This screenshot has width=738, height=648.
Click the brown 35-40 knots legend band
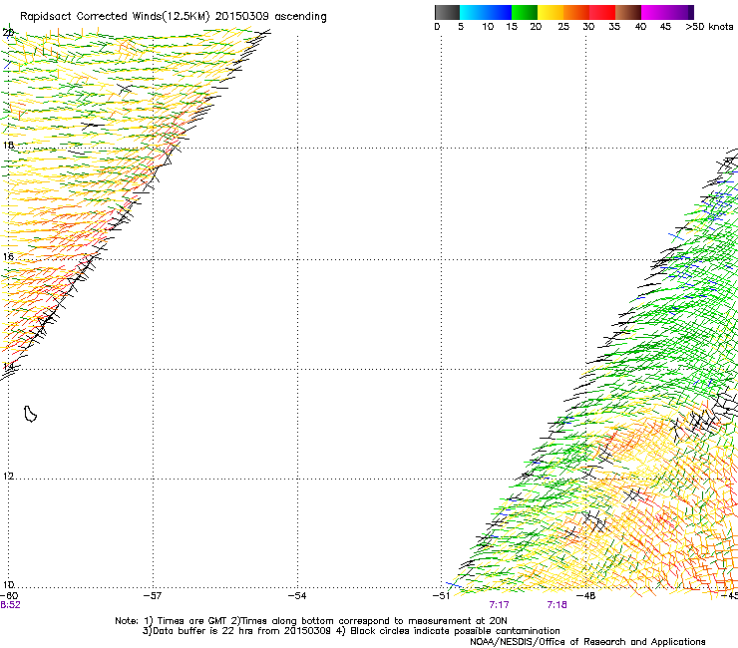click(x=628, y=12)
